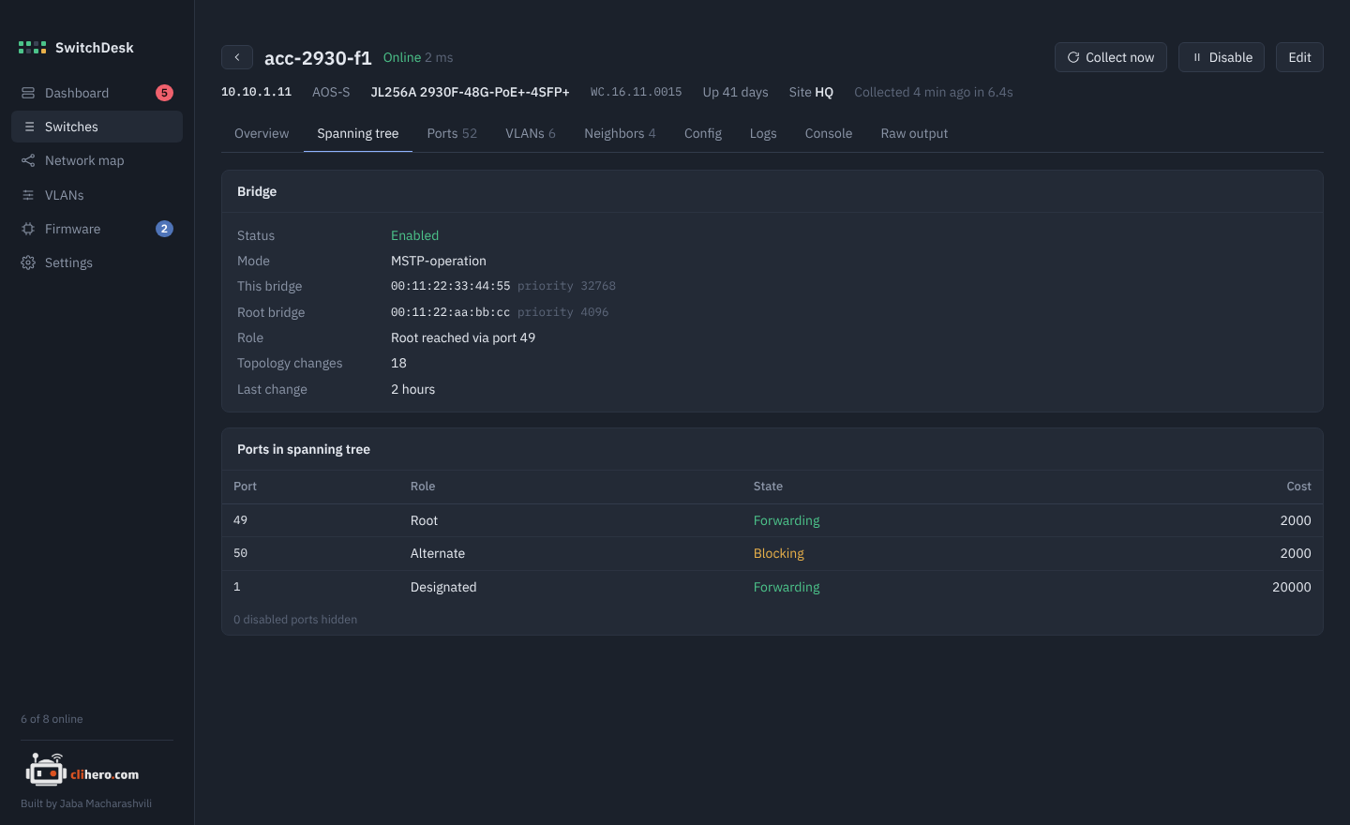This screenshot has width=1350, height=825.
Task: Click the this bridge MAC 00:11:22:33:44:55
Action: [451, 286]
